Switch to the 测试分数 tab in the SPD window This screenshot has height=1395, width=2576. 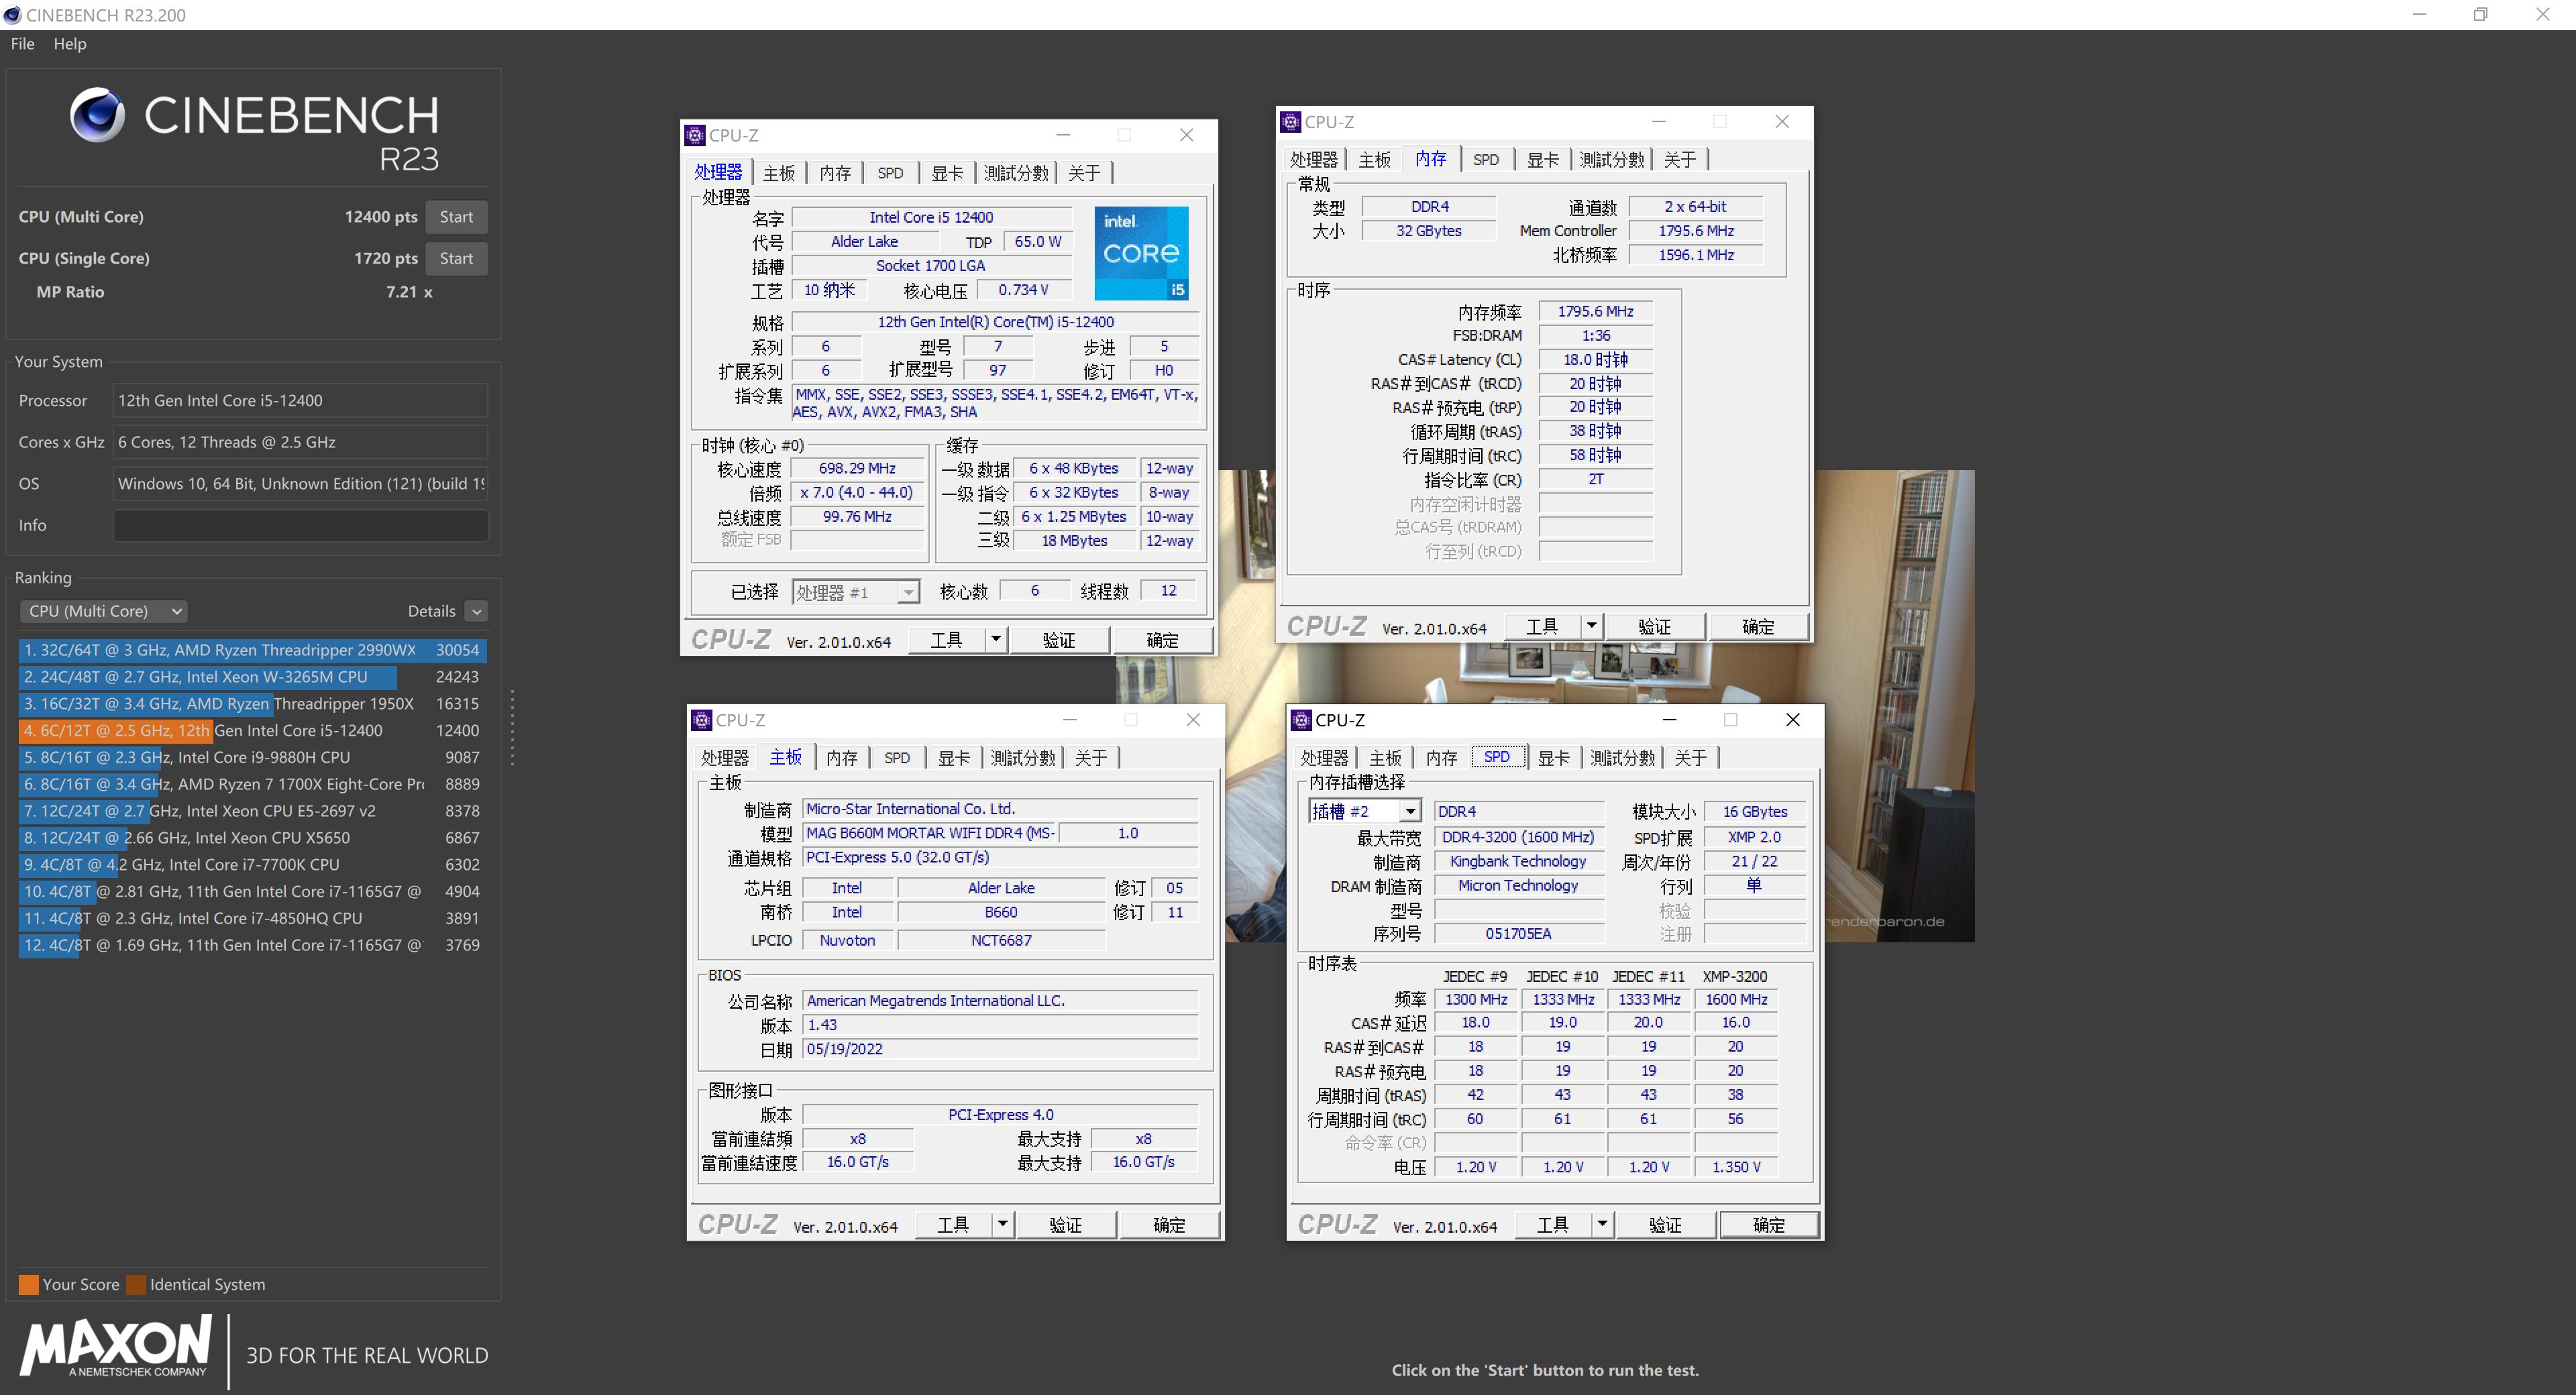coord(1621,757)
